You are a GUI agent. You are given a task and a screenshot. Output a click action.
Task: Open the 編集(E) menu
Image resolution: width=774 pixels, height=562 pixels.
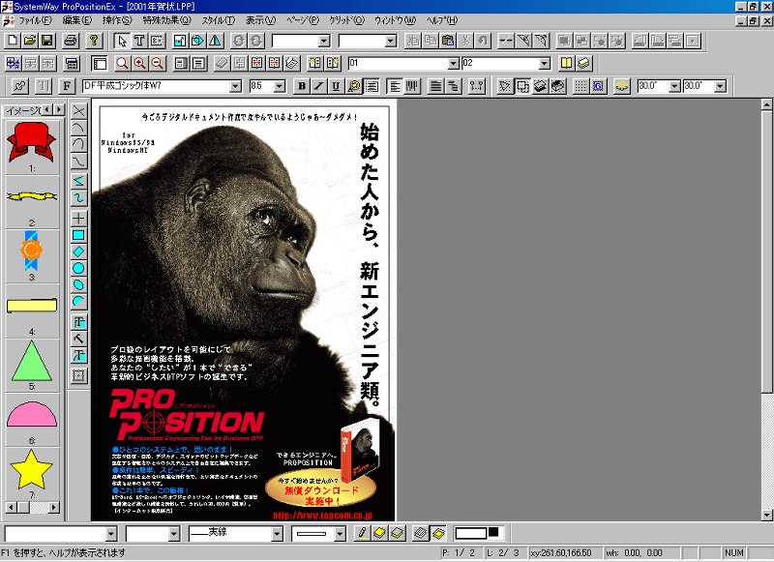pos(77,20)
